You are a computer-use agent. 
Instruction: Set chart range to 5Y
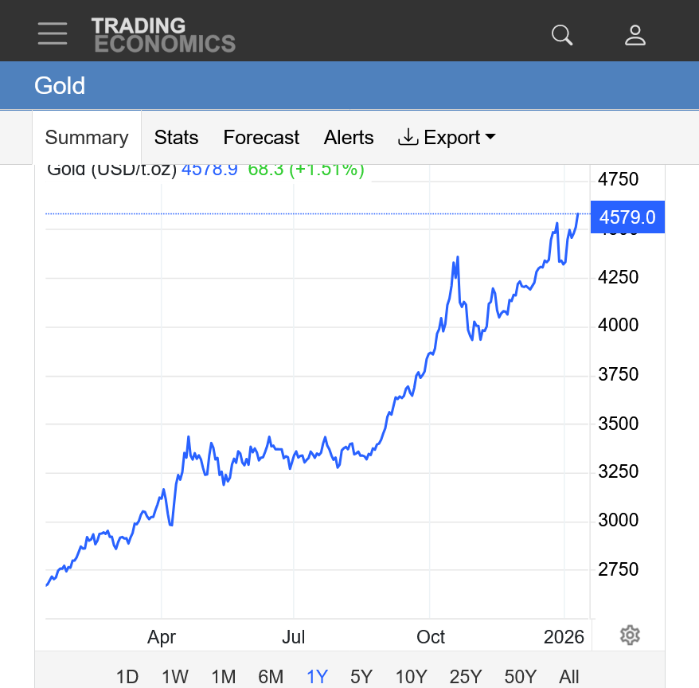click(361, 677)
